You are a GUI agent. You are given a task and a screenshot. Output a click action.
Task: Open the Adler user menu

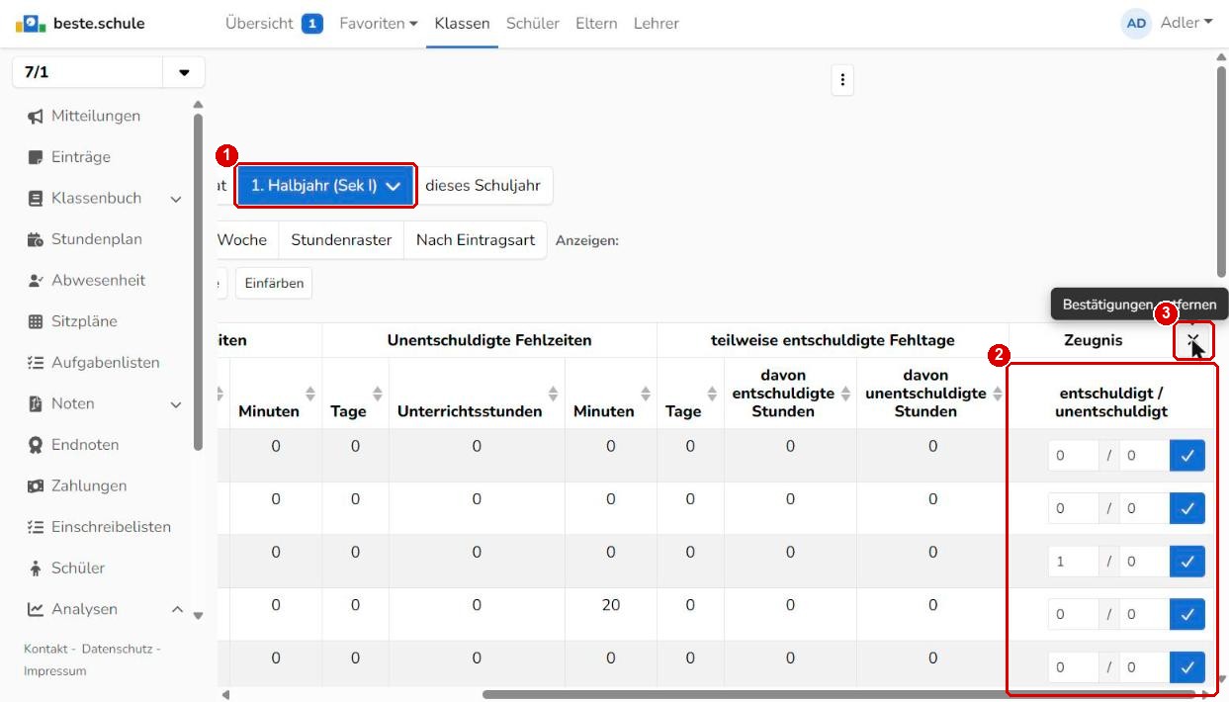pos(1186,23)
